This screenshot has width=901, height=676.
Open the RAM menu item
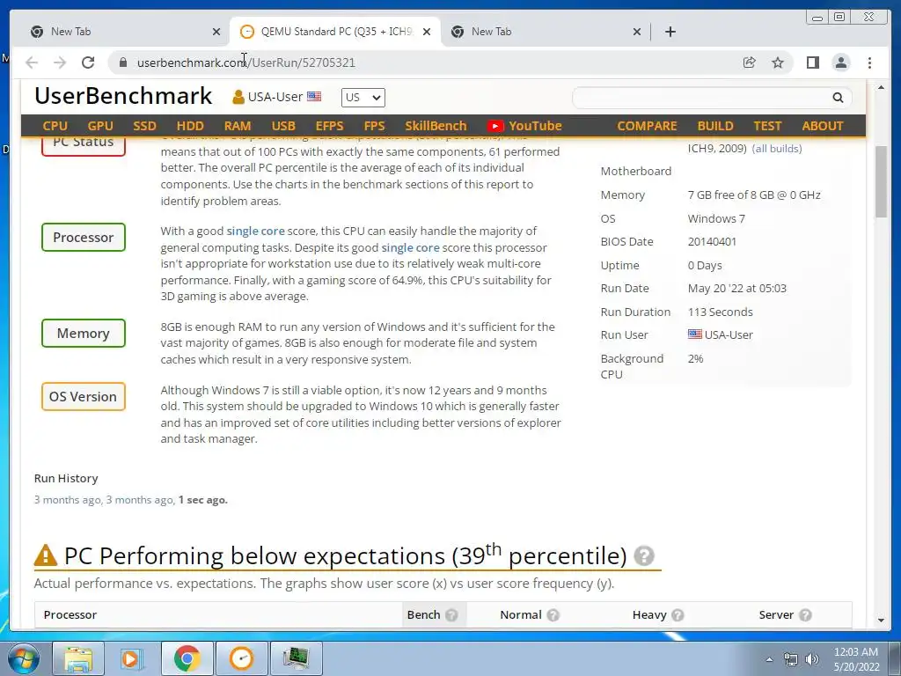coord(238,126)
